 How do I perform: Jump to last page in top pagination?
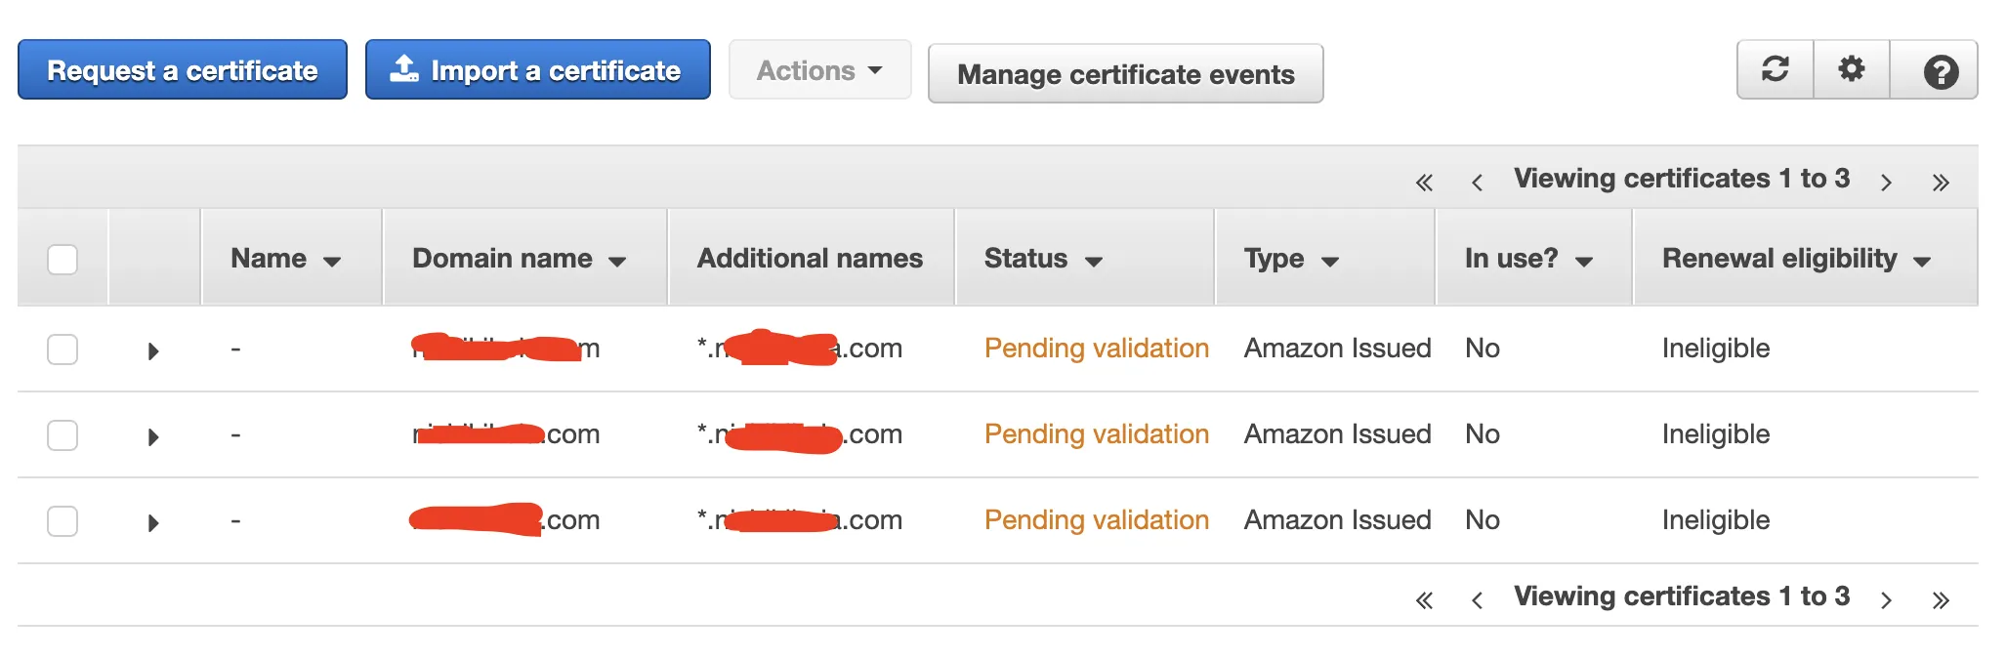coord(1940,183)
